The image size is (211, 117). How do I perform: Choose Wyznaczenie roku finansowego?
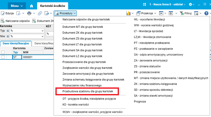pyautogui.click(x=82, y=85)
